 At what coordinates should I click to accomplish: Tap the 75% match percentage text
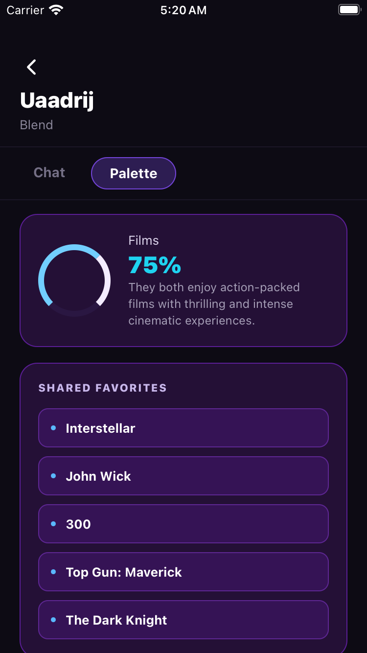coord(155,265)
